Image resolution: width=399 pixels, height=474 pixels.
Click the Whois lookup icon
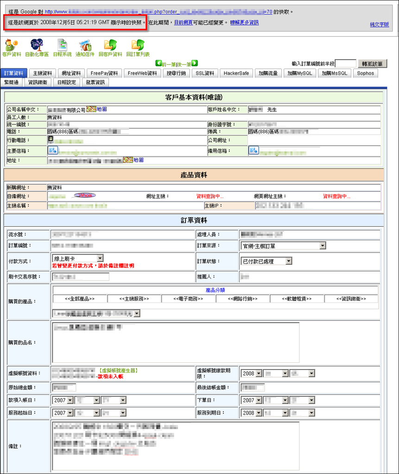(x=85, y=196)
